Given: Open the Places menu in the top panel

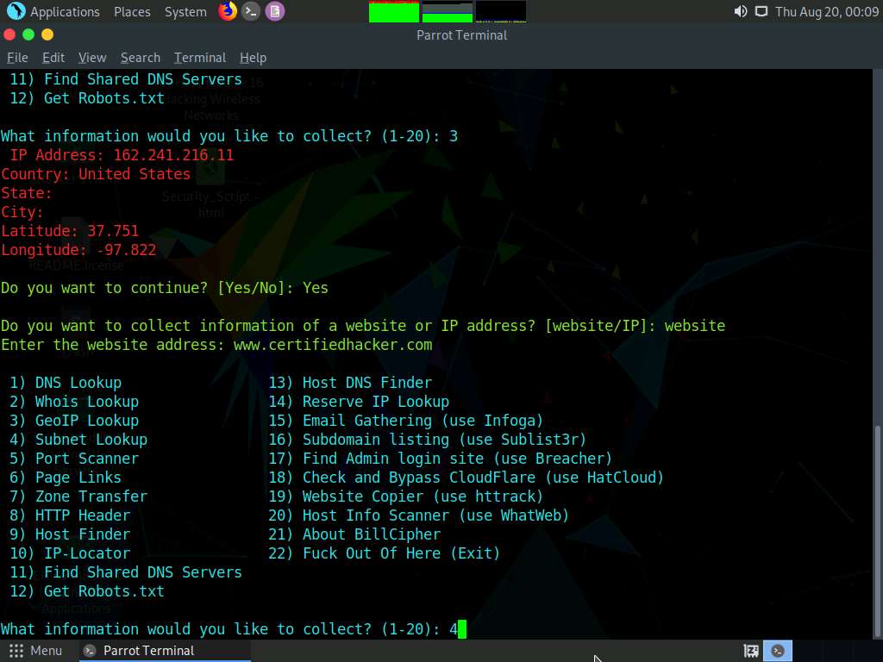Looking at the screenshot, I should [x=132, y=12].
